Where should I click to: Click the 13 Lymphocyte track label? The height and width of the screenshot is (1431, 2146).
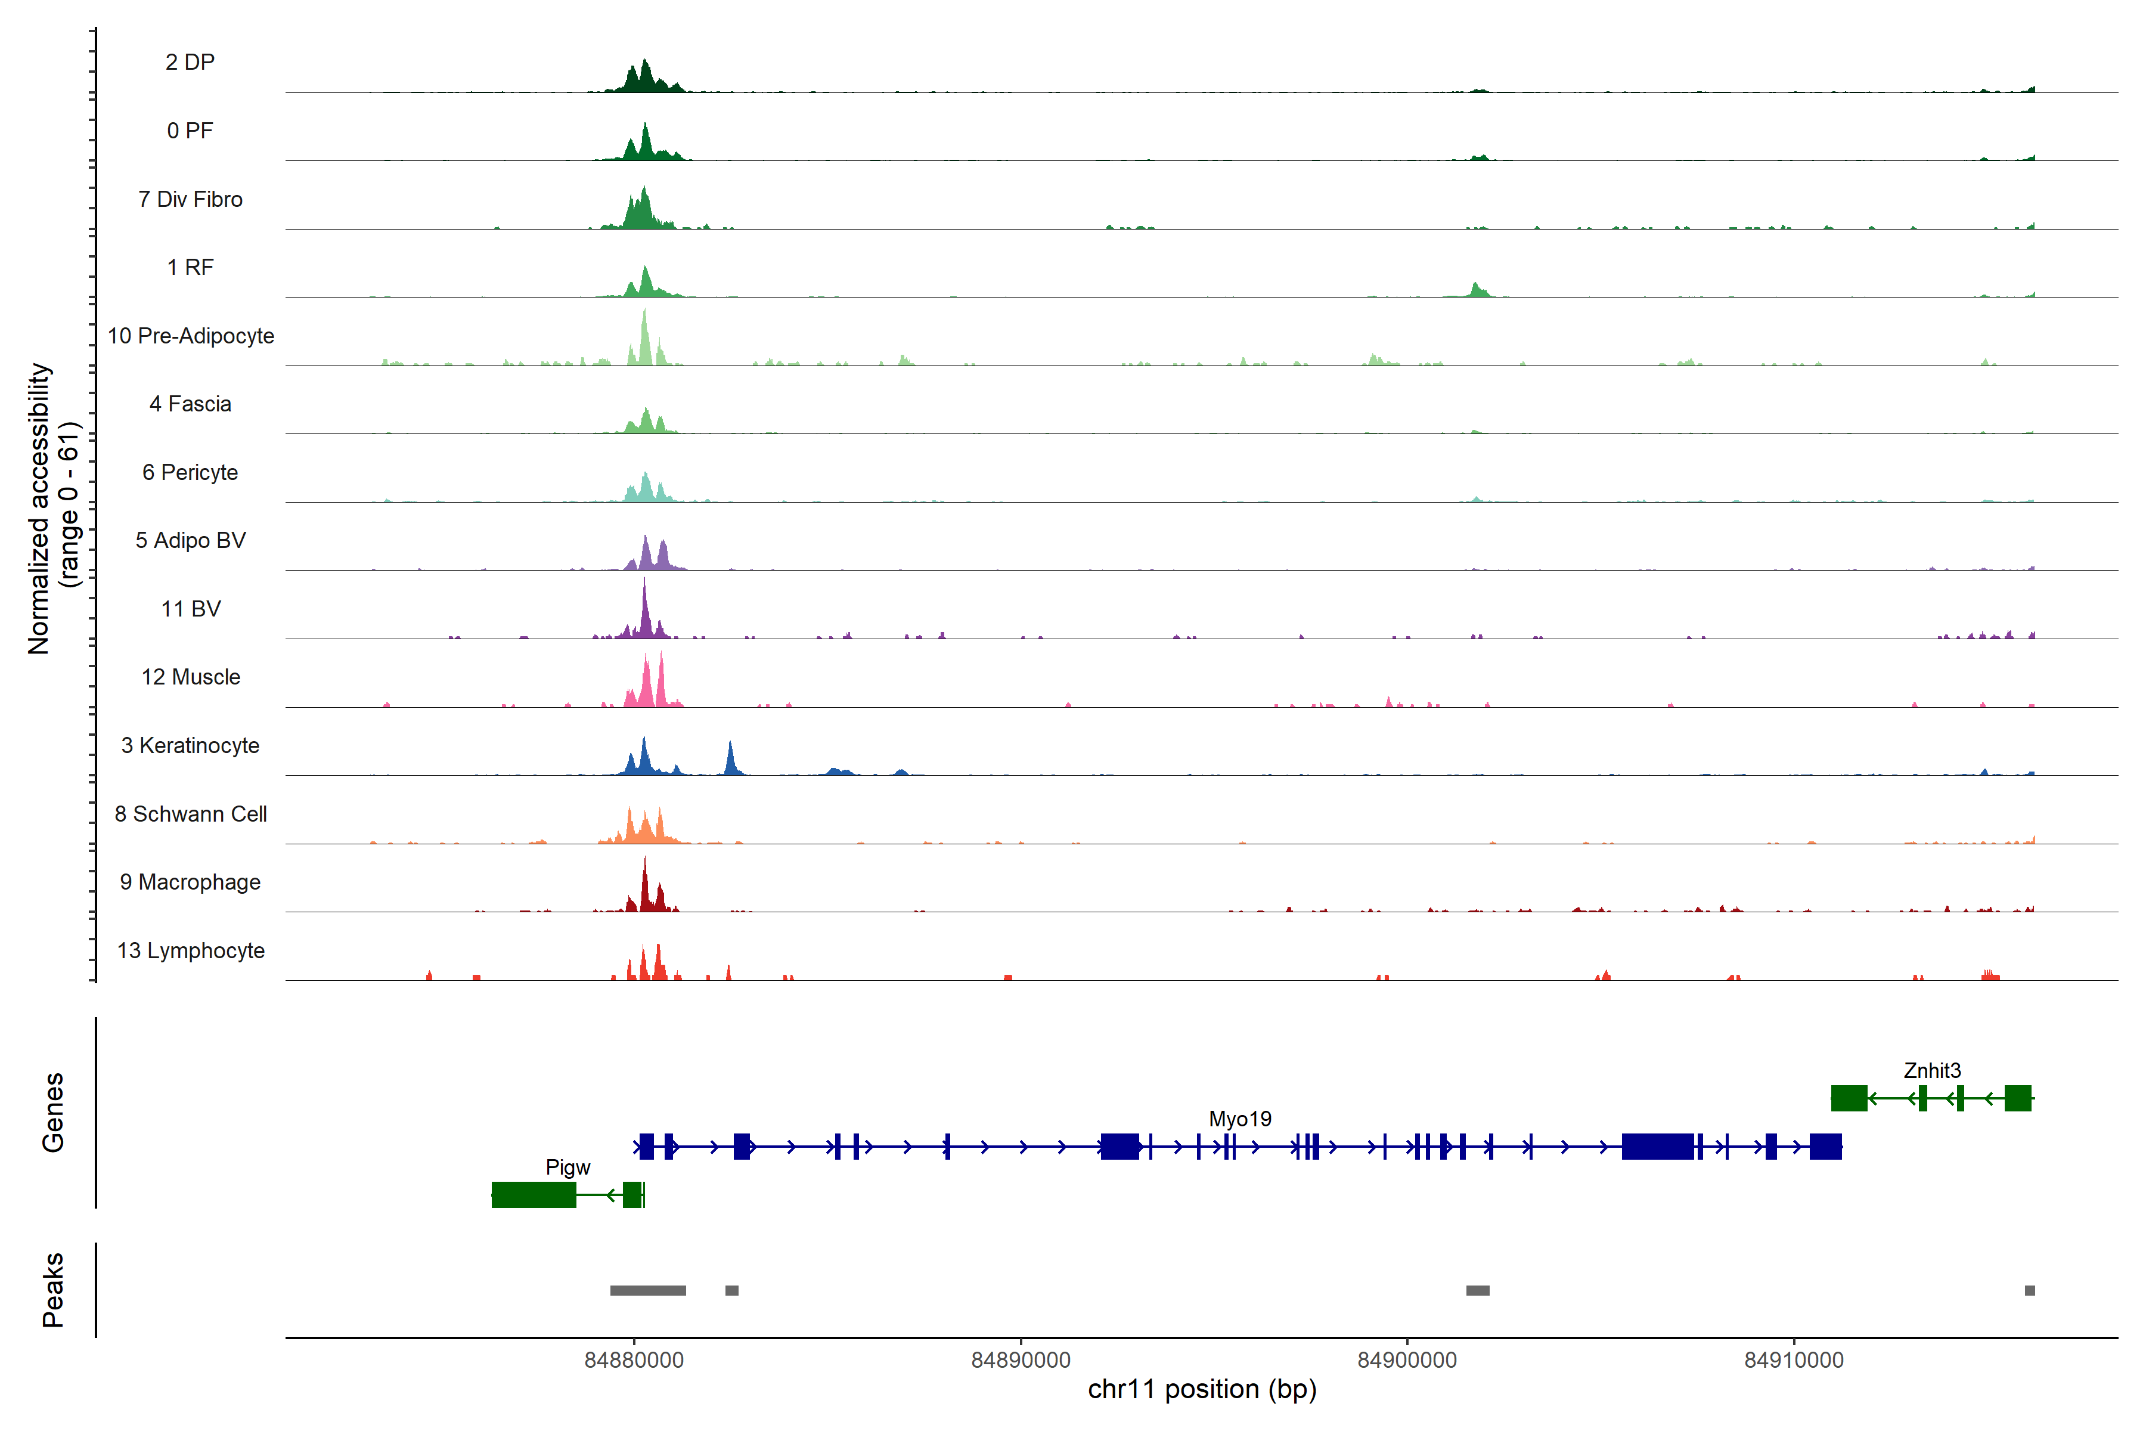(x=191, y=951)
